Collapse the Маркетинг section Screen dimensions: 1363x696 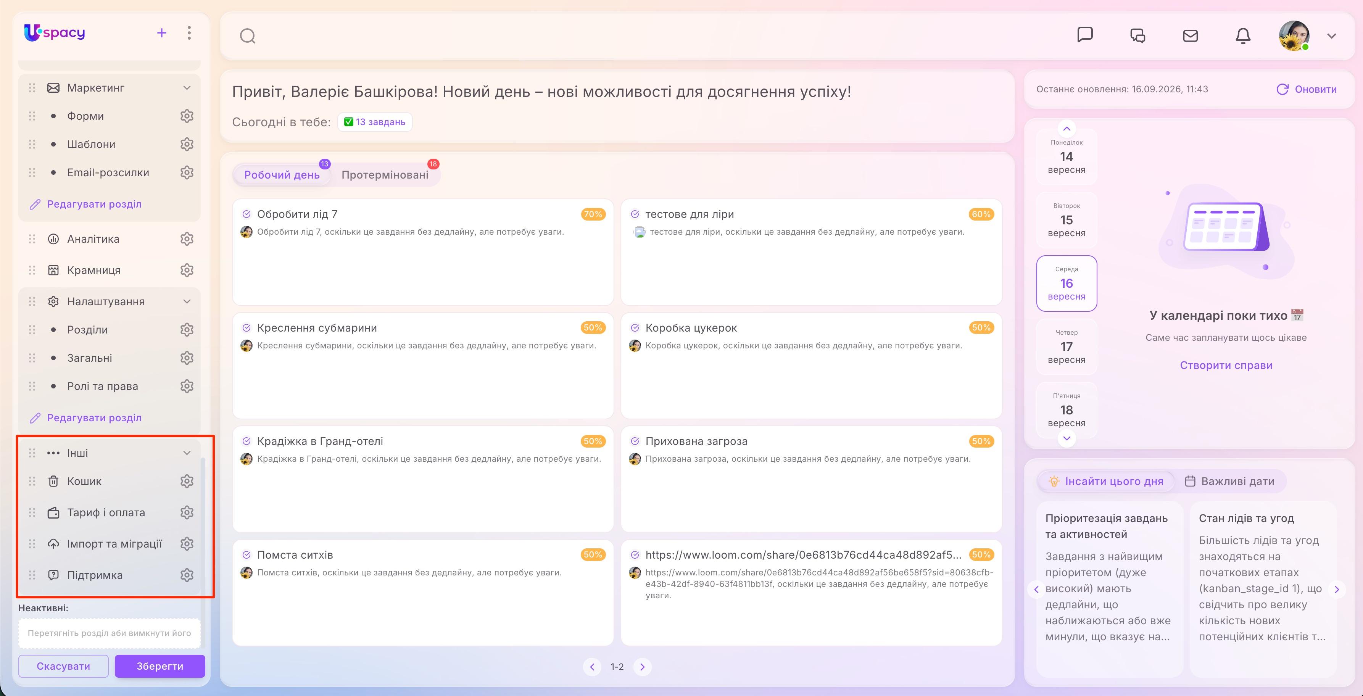(187, 88)
